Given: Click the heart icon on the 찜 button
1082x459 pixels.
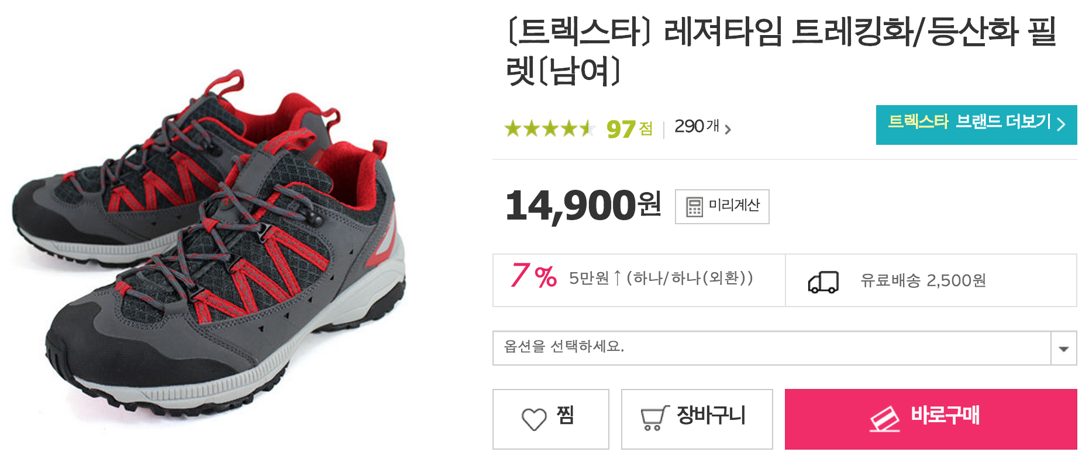Looking at the screenshot, I should 533,419.
